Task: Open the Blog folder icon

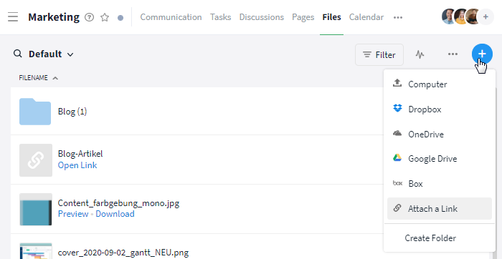Action: pos(35,112)
